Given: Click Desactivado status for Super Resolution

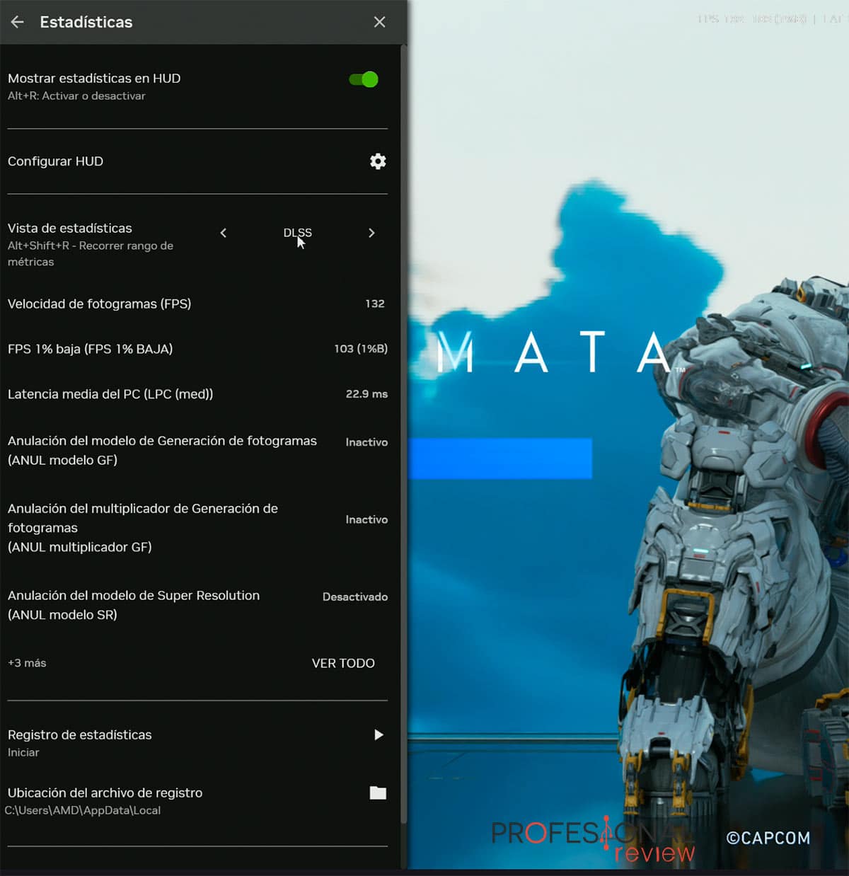Looking at the screenshot, I should click(355, 597).
